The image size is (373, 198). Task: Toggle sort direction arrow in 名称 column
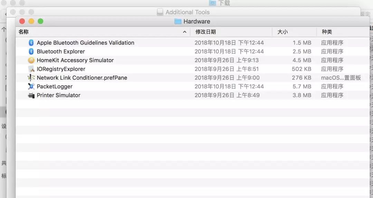tap(184, 32)
